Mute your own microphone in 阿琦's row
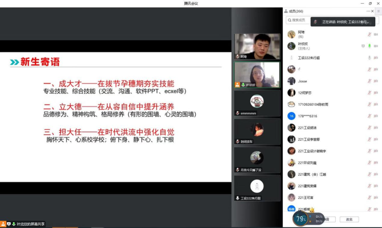This screenshot has height=228, width=382. (x=369, y=34)
